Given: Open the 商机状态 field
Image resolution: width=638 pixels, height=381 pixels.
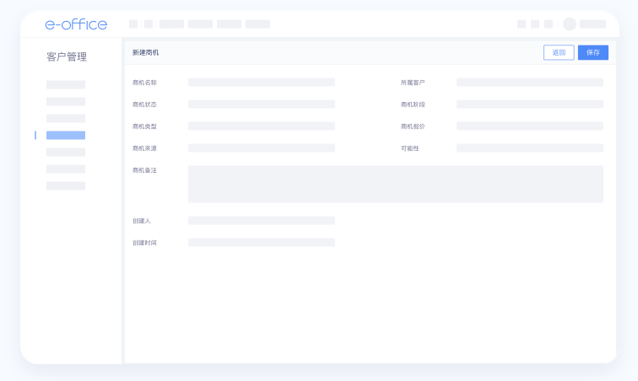Looking at the screenshot, I should click(261, 105).
